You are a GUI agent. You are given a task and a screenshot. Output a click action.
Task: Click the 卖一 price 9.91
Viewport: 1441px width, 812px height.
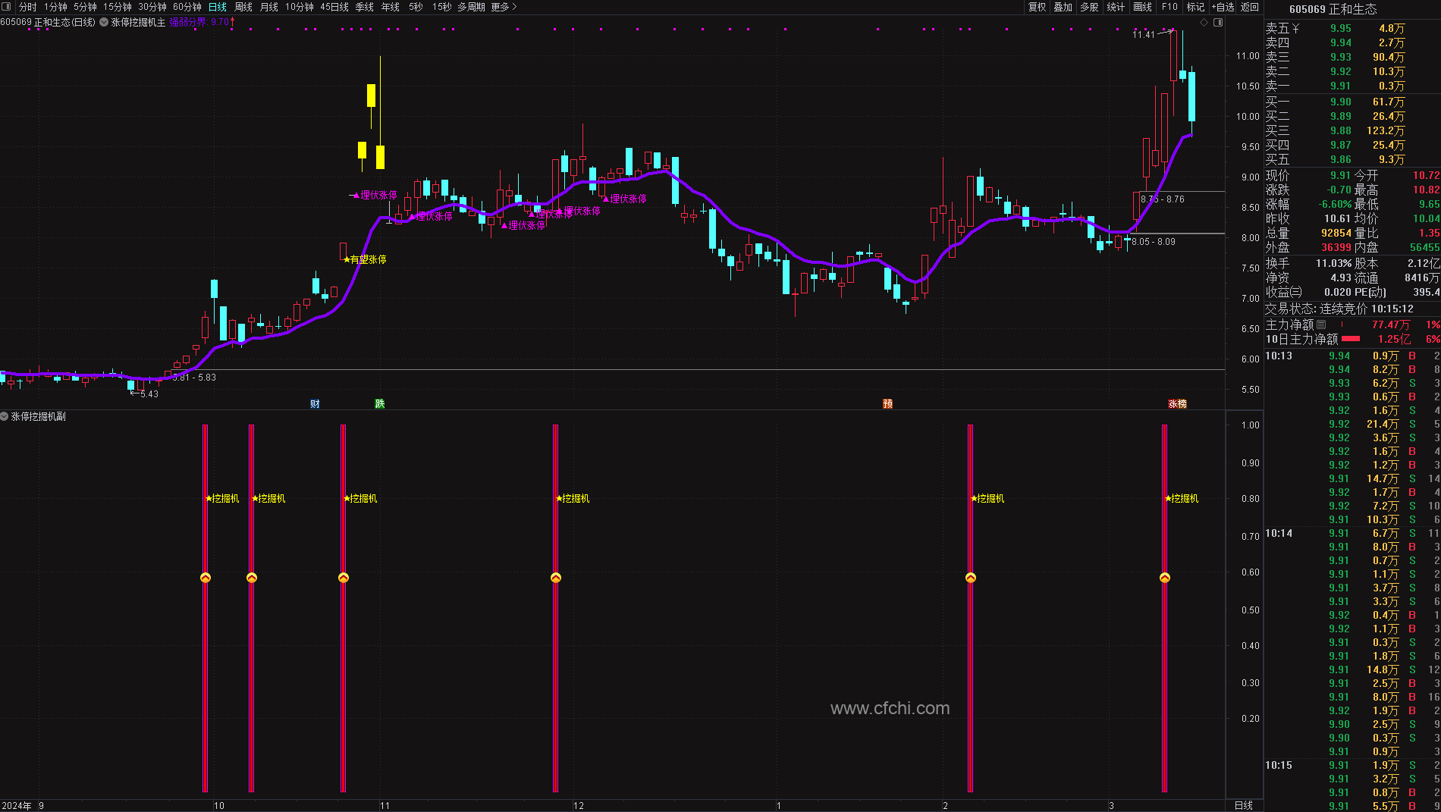[1340, 86]
